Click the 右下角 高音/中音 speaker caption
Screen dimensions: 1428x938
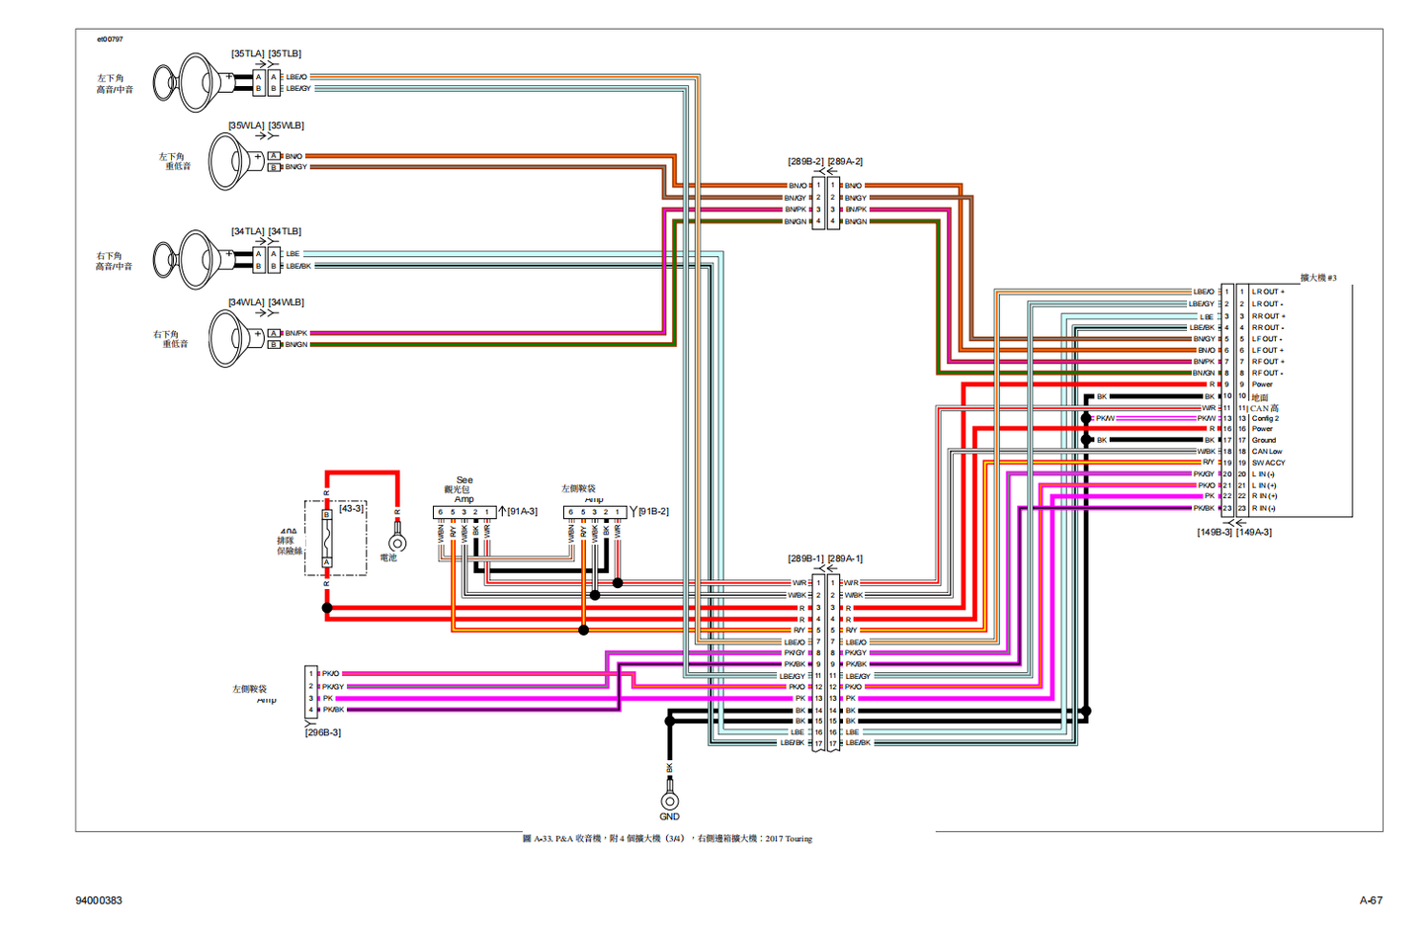(114, 261)
